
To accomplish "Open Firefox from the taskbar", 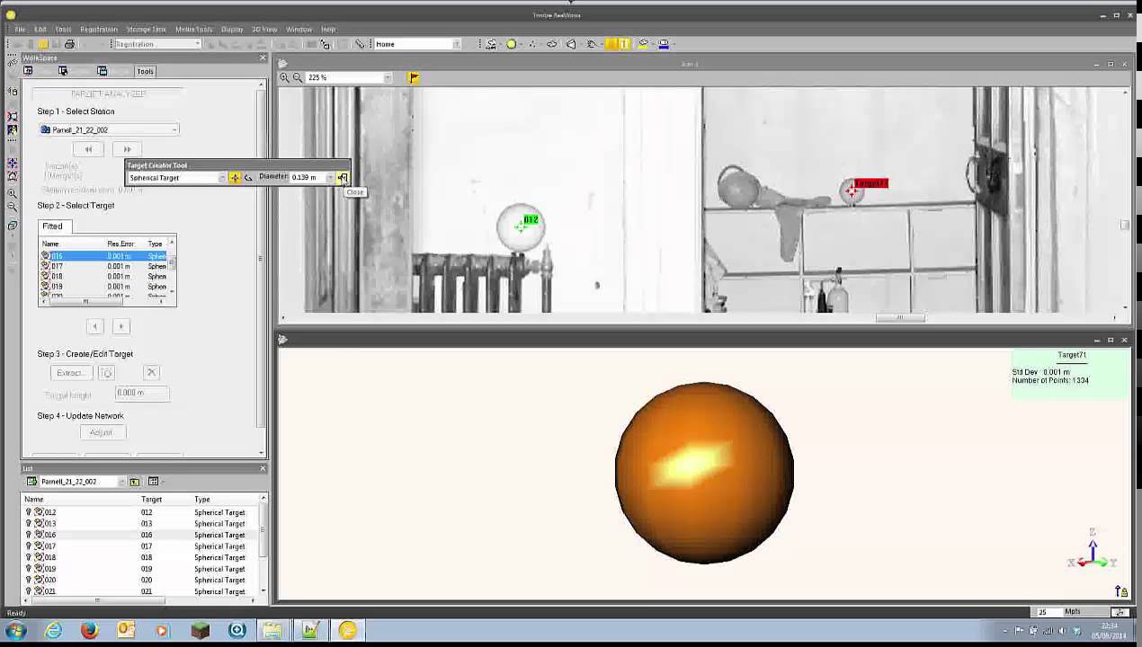I will coord(89,631).
